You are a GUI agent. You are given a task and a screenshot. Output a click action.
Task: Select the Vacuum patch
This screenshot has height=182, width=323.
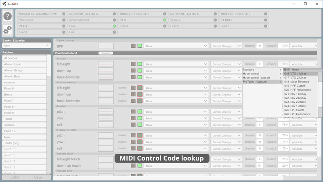click(24, 125)
